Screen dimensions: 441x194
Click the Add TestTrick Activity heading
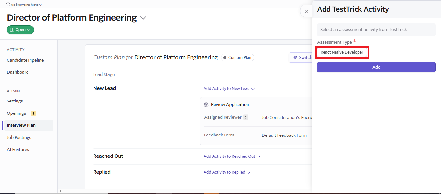pyautogui.click(x=353, y=9)
